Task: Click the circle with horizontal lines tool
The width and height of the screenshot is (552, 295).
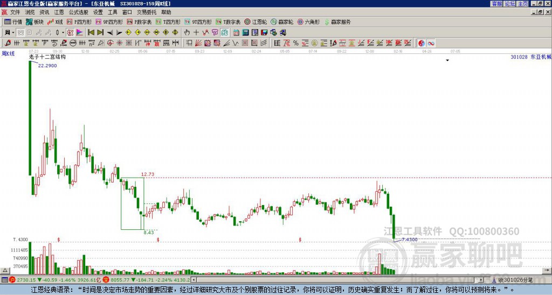Action: coord(73,43)
